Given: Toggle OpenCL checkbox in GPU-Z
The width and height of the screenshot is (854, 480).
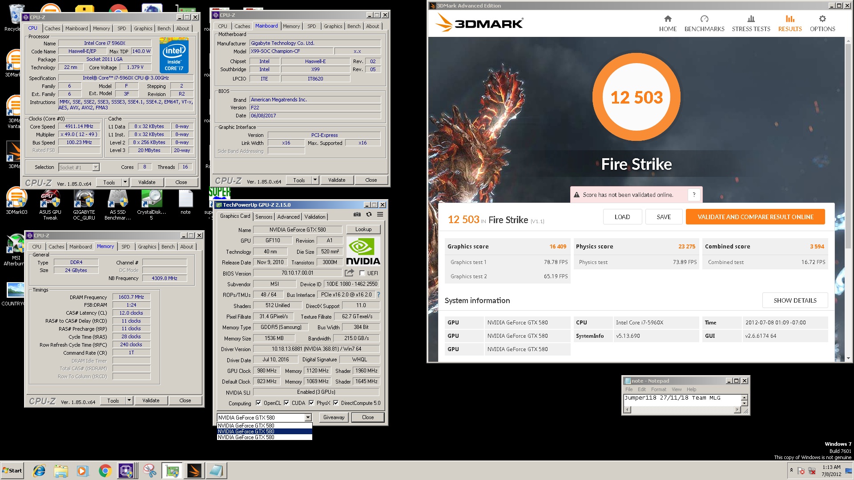Looking at the screenshot, I should [258, 403].
